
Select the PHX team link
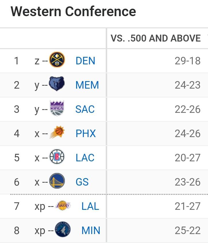click(86, 134)
